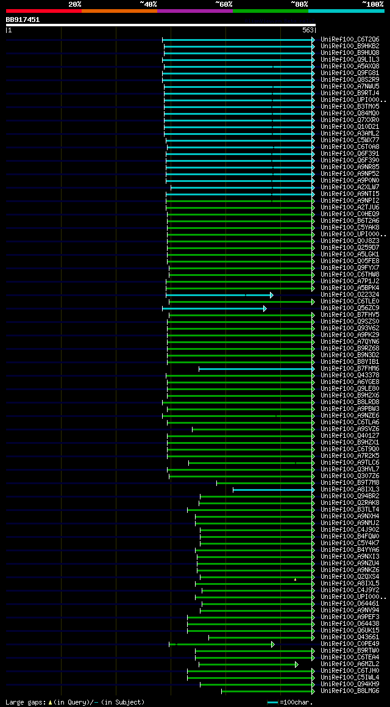Screen dimensions: 390x707
Task: Click the cyan ~100% identity legend segment
Action: [x=346, y=10]
